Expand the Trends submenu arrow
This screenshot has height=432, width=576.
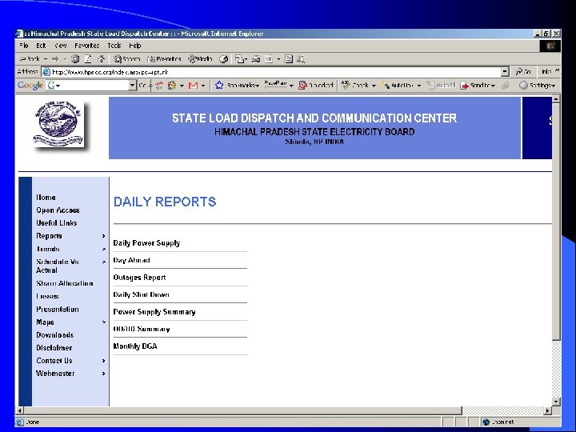103,249
